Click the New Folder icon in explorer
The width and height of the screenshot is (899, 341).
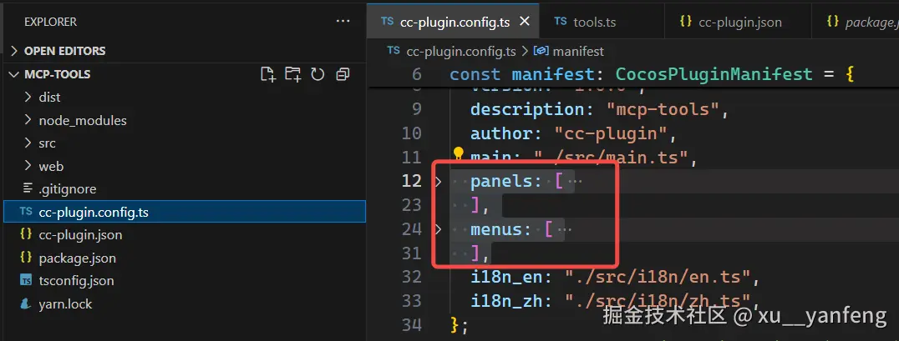(293, 74)
